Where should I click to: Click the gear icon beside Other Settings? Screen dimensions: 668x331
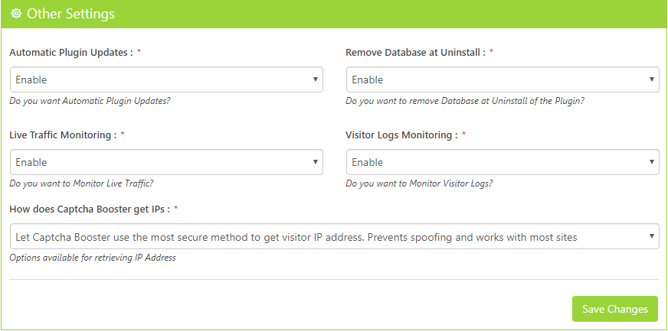pyautogui.click(x=16, y=14)
